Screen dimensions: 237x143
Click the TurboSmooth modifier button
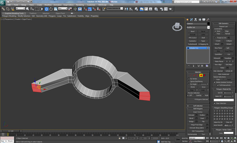point(193,44)
